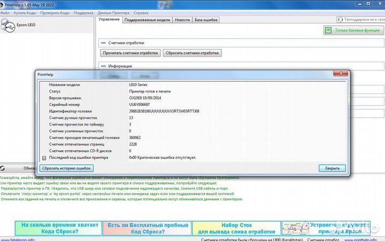Screen dimensions: 385x241
Task: Collapse the Информация section
Action: (103, 66)
